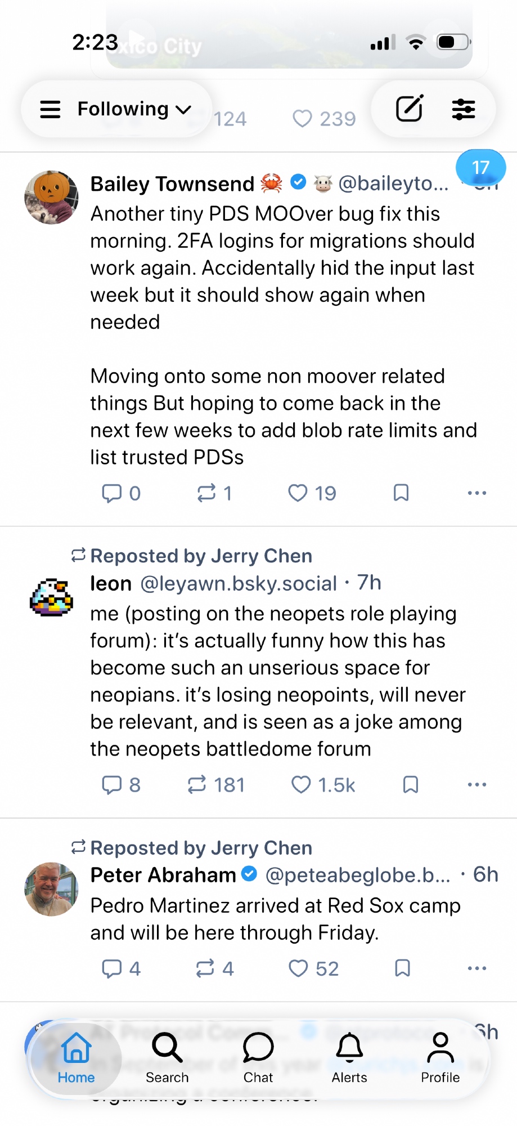Open feed preferences sliders icon
The width and height of the screenshot is (517, 1126).
(464, 109)
